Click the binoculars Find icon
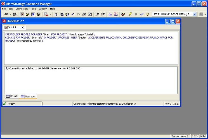 click(x=84, y=14)
